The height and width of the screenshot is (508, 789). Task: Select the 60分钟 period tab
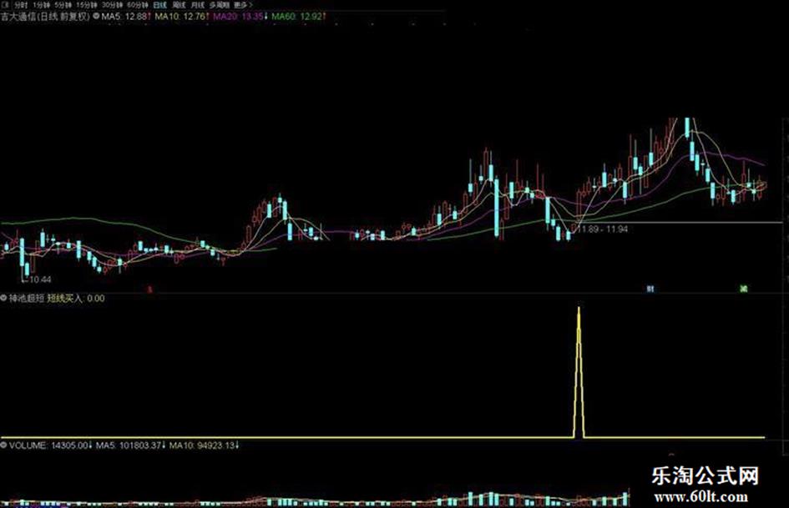coord(138,5)
